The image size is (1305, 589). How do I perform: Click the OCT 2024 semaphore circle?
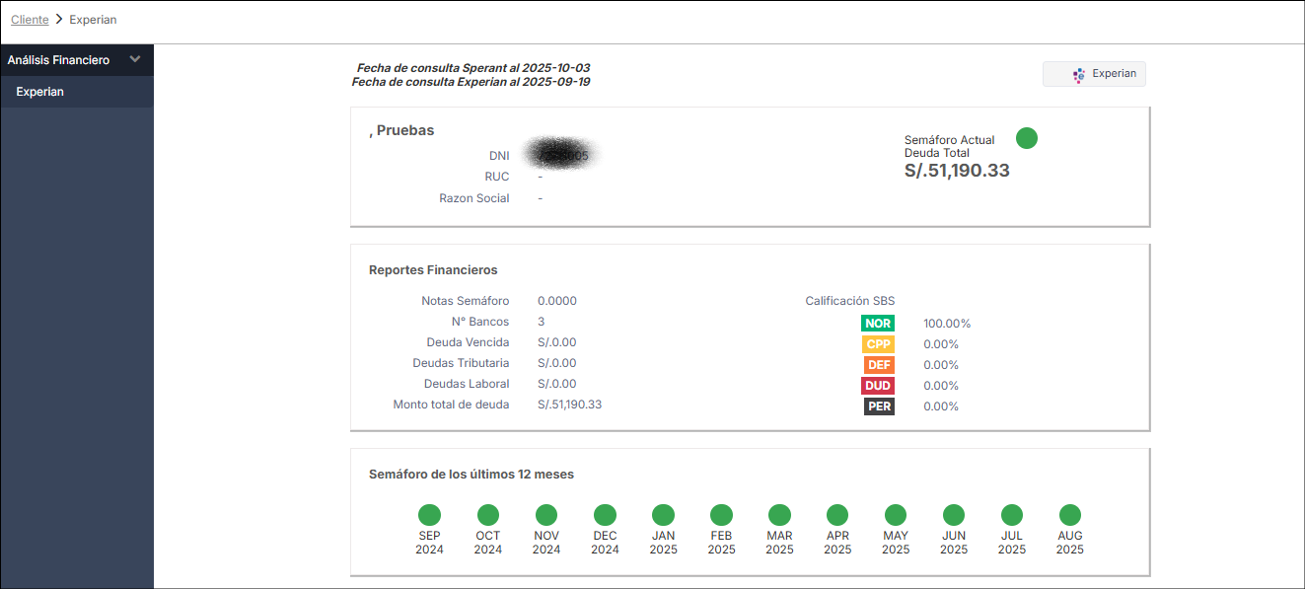[x=487, y=515]
